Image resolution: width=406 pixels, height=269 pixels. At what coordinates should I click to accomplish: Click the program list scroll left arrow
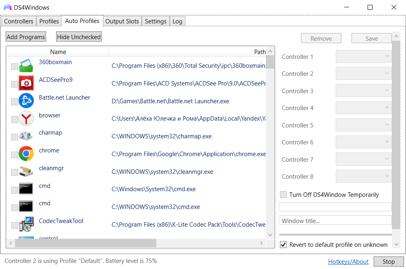coord(11,243)
